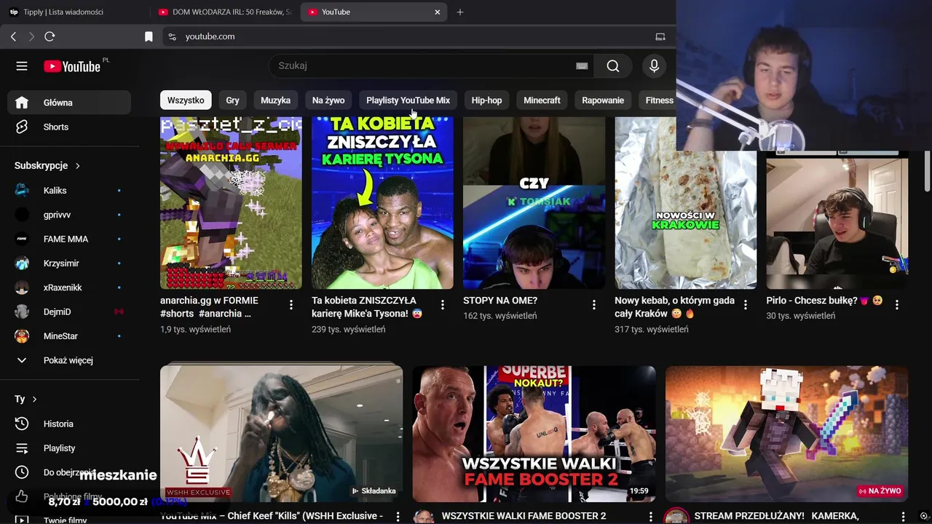This screenshot has width=932, height=524.
Task: Open the live Minecraft stream thumbnail
Action: [x=786, y=434]
